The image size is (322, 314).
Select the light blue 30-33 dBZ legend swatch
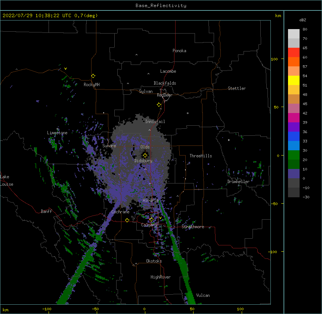click(x=294, y=146)
